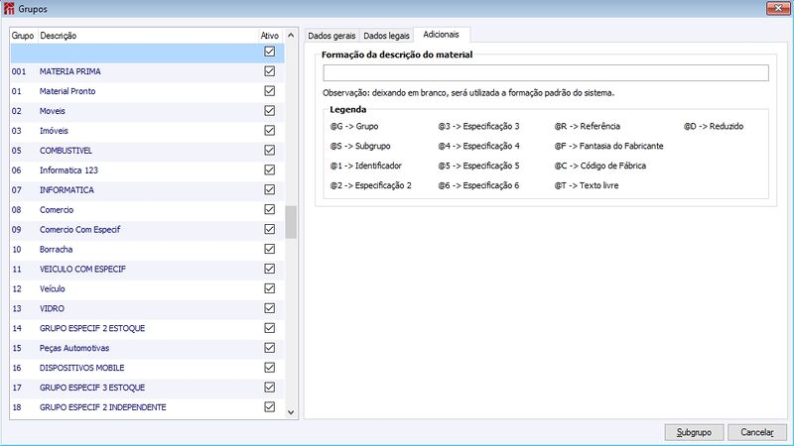This screenshot has width=794, height=446.
Task: Select the Moveis group row
Action: [x=147, y=111]
